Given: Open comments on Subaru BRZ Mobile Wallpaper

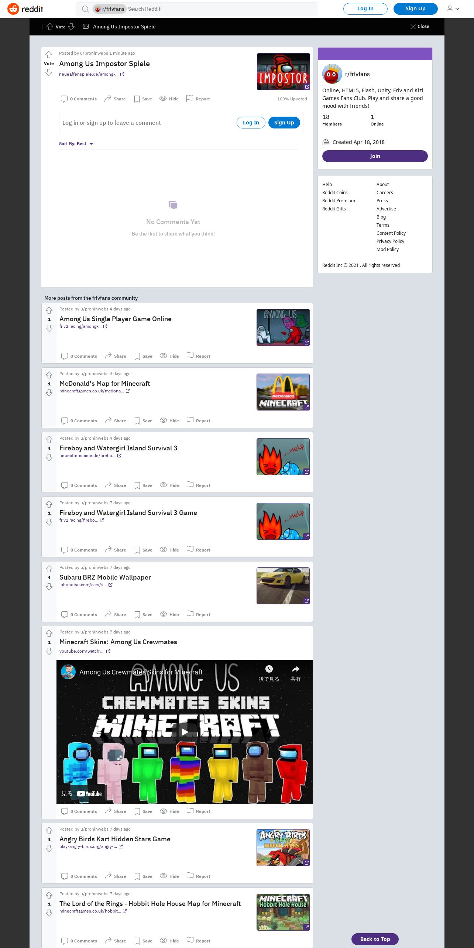Looking at the screenshot, I should [x=79, y=615].
